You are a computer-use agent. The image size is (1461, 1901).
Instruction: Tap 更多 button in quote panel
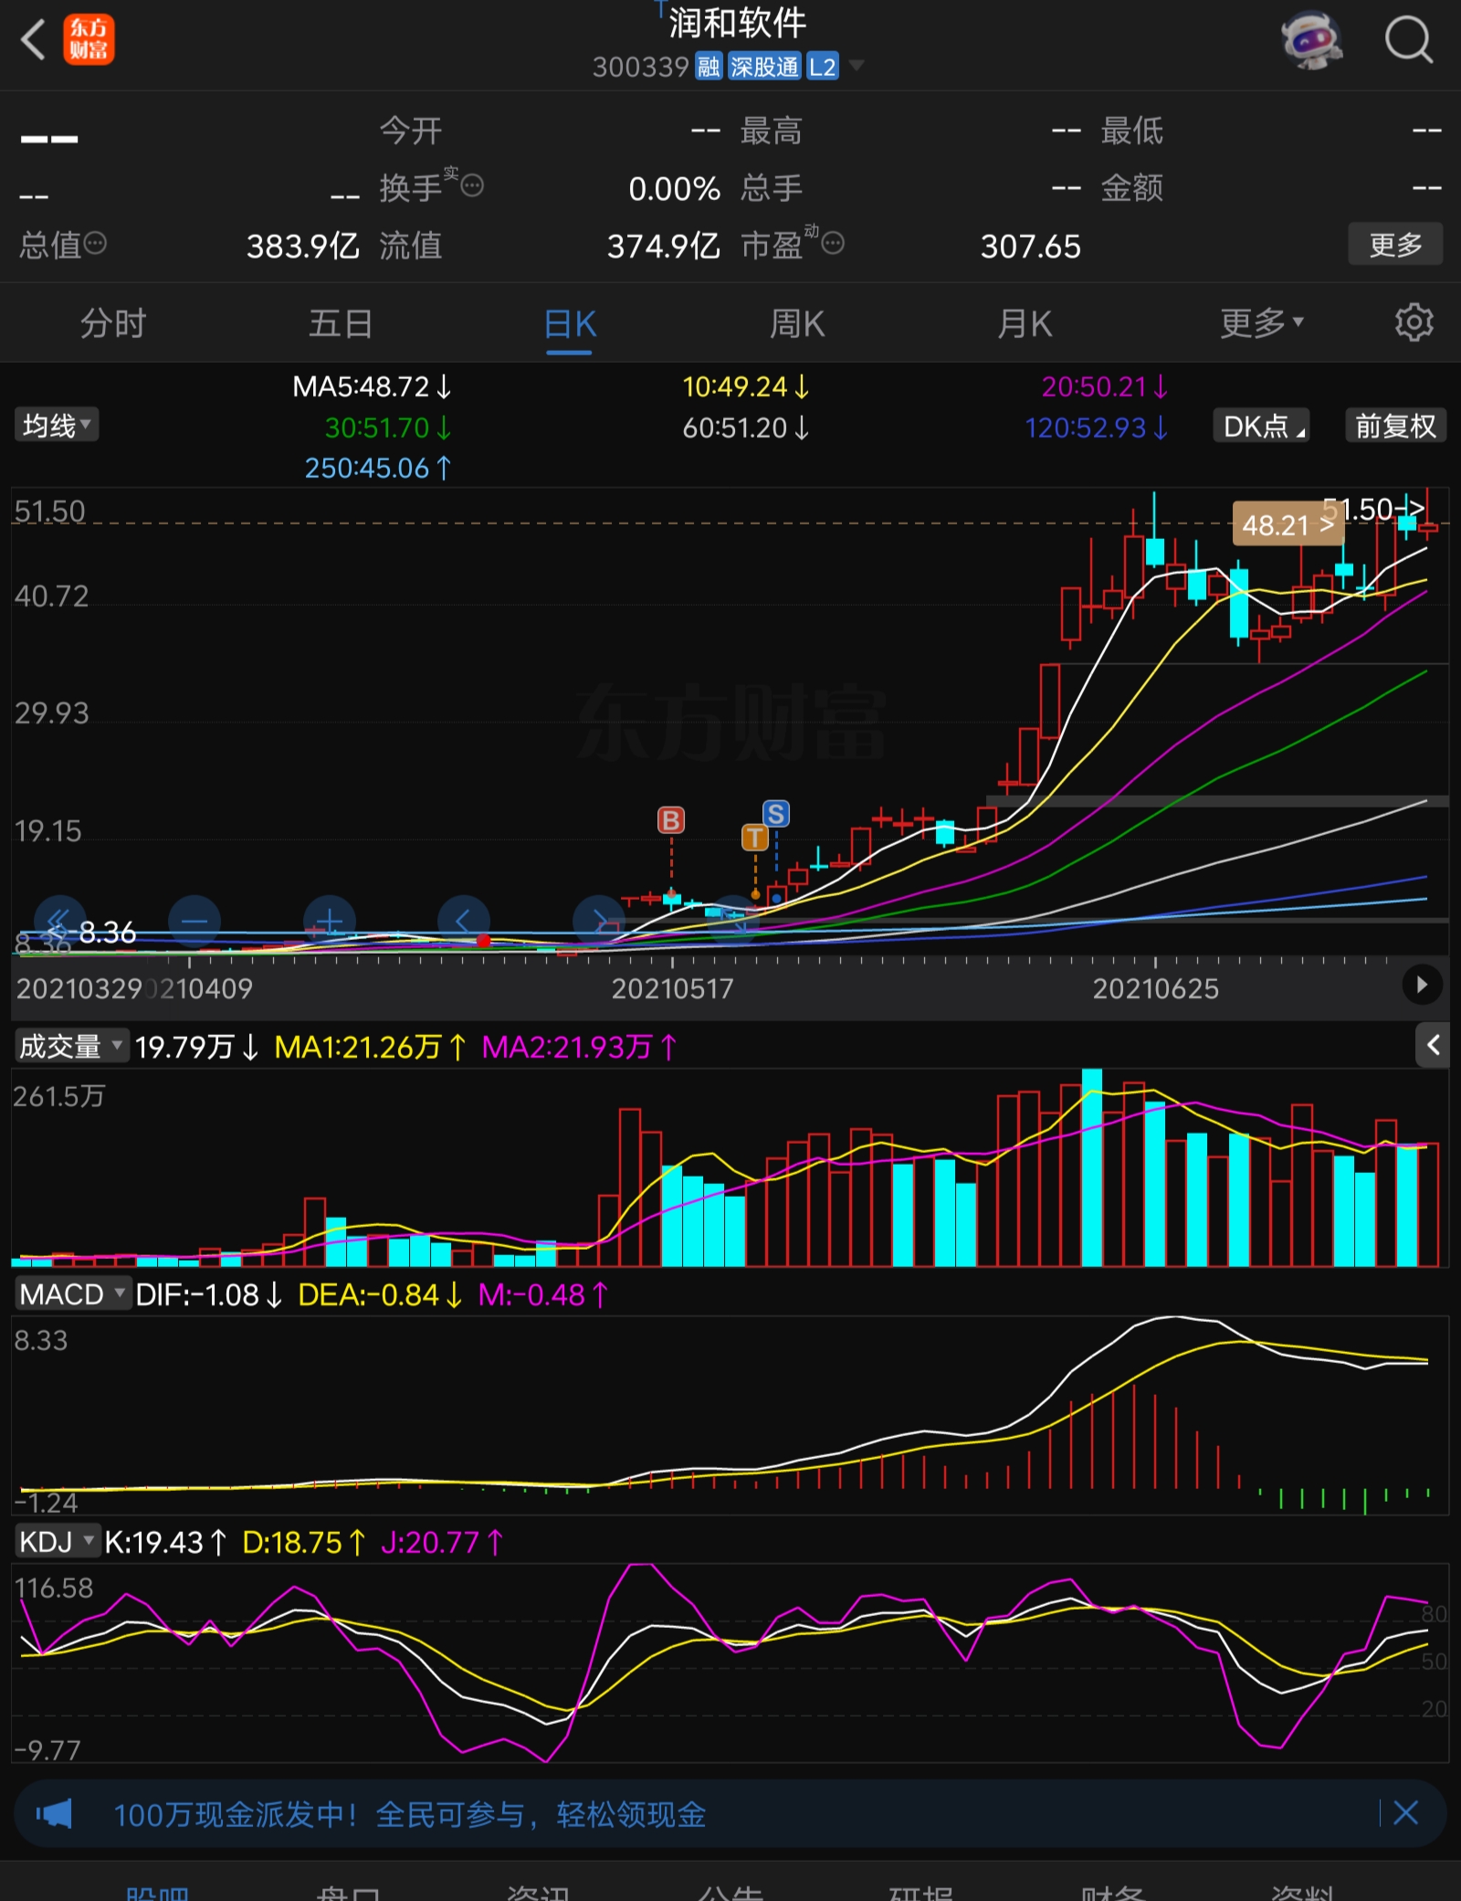[1395, 244]
